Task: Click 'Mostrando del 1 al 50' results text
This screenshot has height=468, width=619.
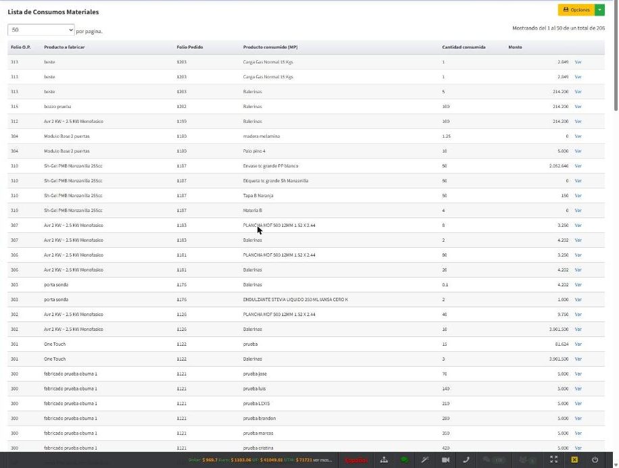Action: tap(559, 28)
